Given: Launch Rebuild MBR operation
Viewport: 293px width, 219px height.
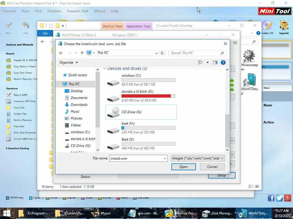Looking at the screenshot, I should pos(17,95).
